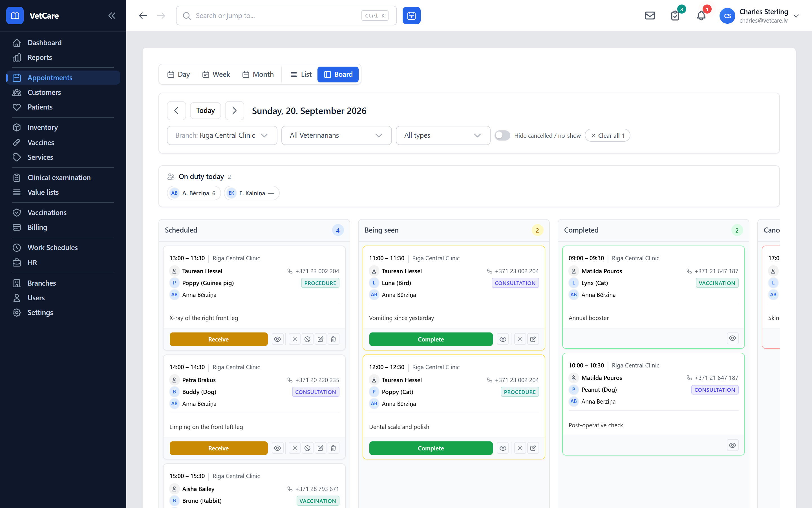Click Matilda Pouros phone on 09:00 card

click(716, 271)
